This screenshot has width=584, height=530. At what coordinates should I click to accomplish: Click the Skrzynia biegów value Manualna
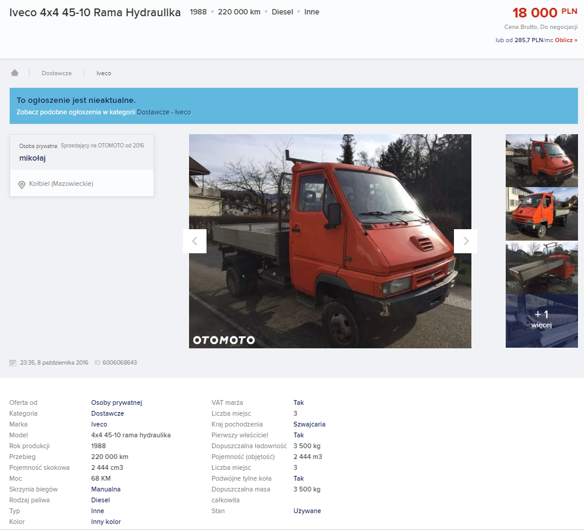click(106, 489)
